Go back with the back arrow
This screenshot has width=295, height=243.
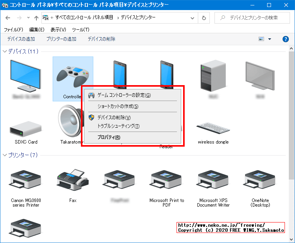pyautogui.click(x=8, y=18)
